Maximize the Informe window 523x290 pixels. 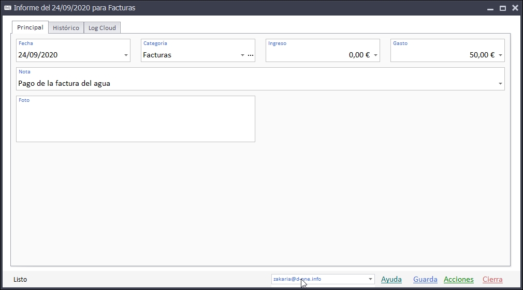502,8
